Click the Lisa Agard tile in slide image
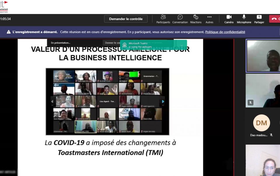The width and height of the screenshot is (280, 176). click(x=108, y=101)
